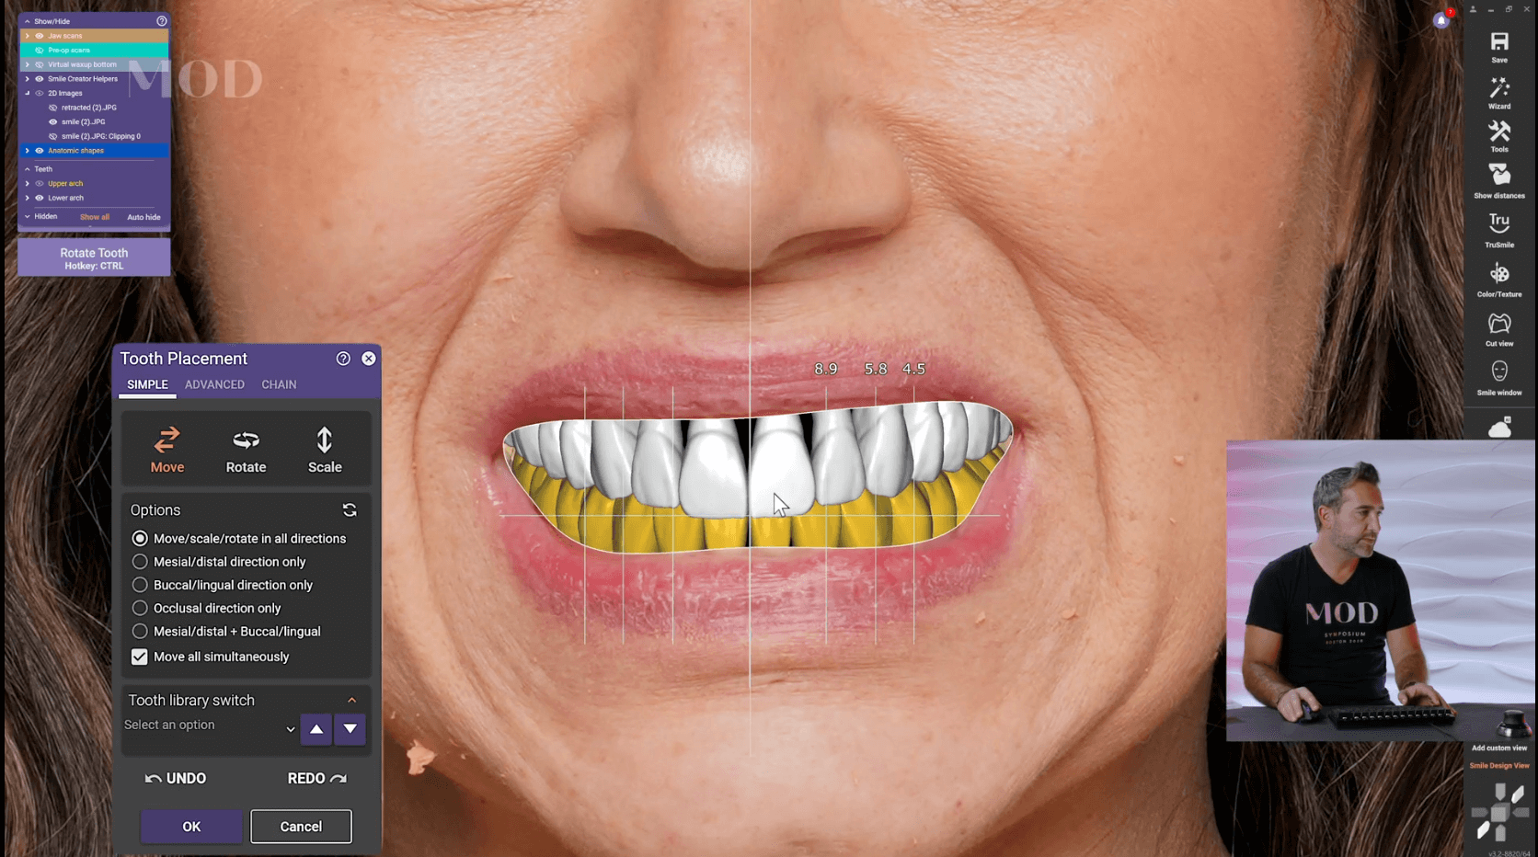Click the UNDO button
Image resolution: width=1538 pixels, height=857 pixels.
point(176,779)
